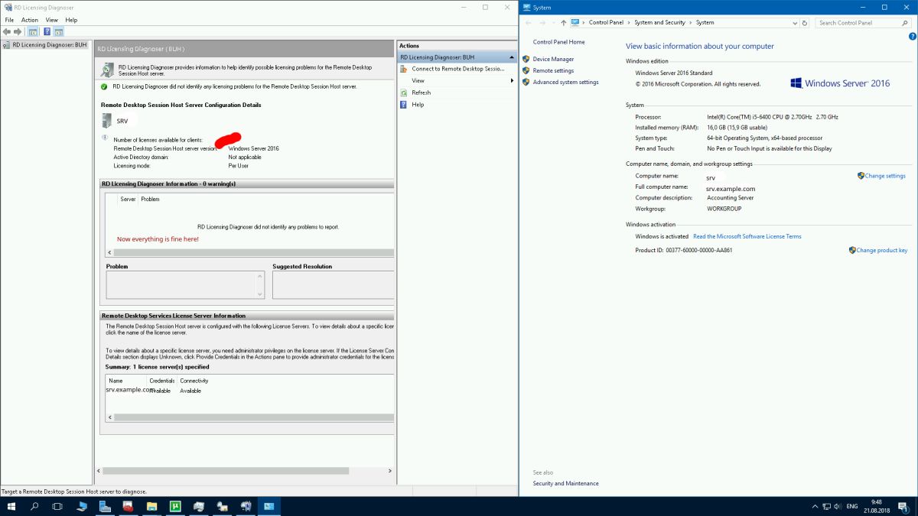Image resolution: width=918 pixels, height=516 pixels.
Task: Click the refresh button beside the address bar
Action: pos(805,23)
